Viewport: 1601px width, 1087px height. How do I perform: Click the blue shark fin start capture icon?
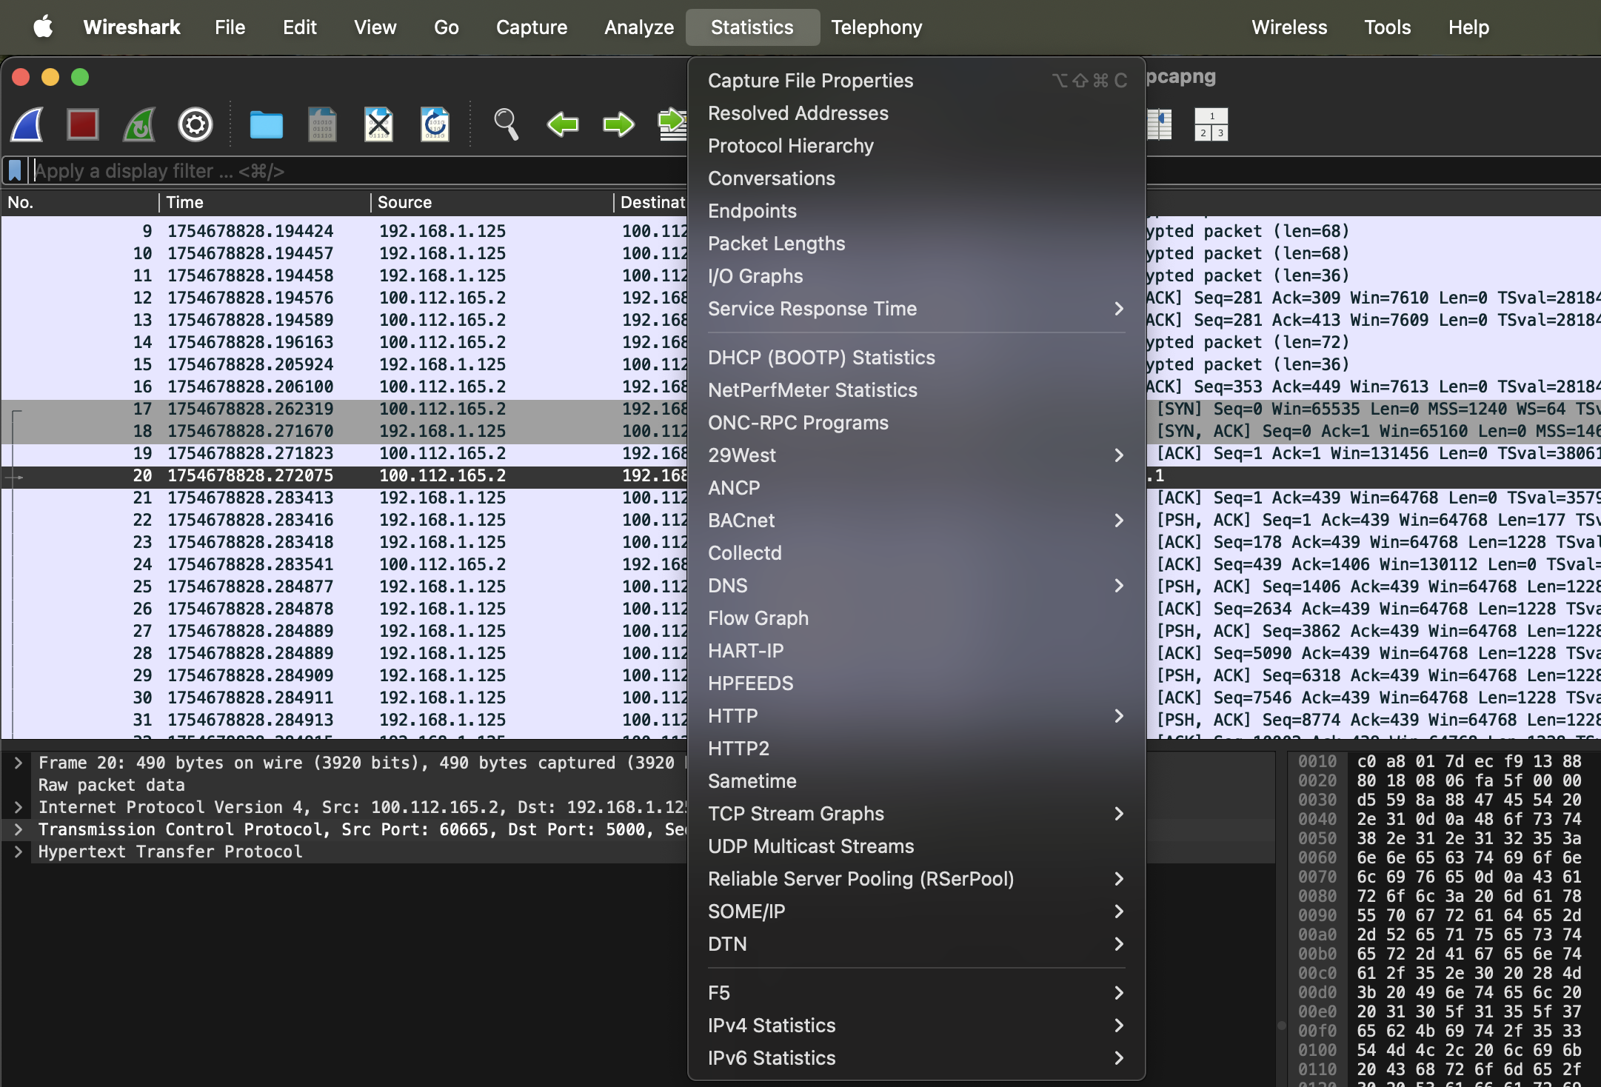click(x=27, y=124)
